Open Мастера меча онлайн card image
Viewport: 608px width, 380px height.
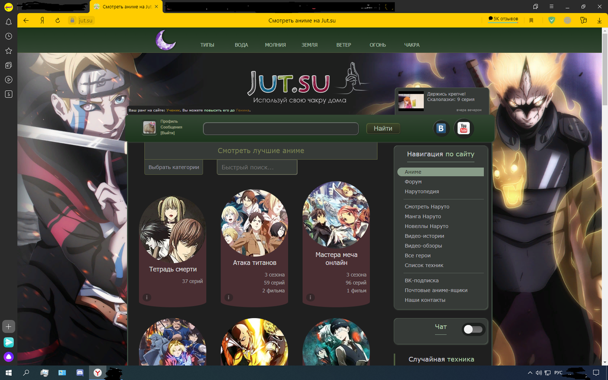pyautogui.click(x=336, y=215)
